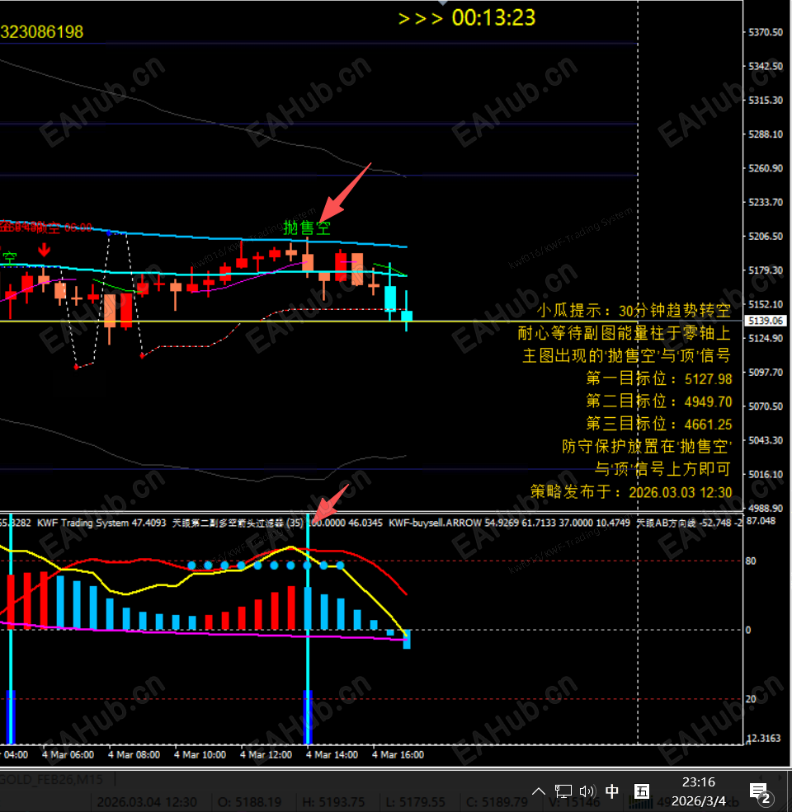Click the 五 Wubi input method icon
Screen dimensions: 792x812
tap(642, 791)
